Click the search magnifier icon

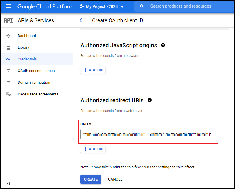pyautogui.click(x=142, y=6)
